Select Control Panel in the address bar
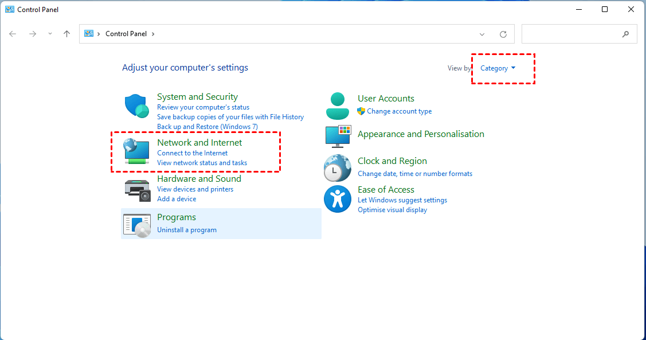The image size is (646, 340). [126, 34]
